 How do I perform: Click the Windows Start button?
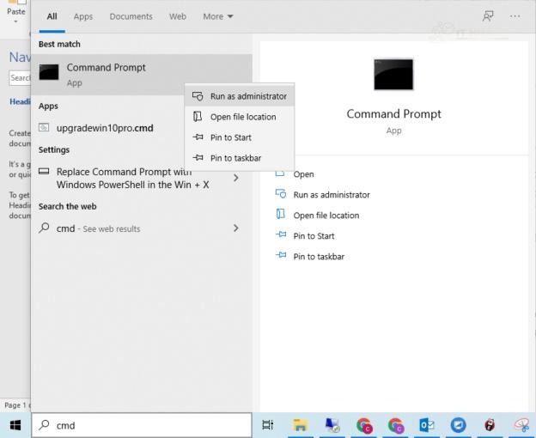coord(15,425)
